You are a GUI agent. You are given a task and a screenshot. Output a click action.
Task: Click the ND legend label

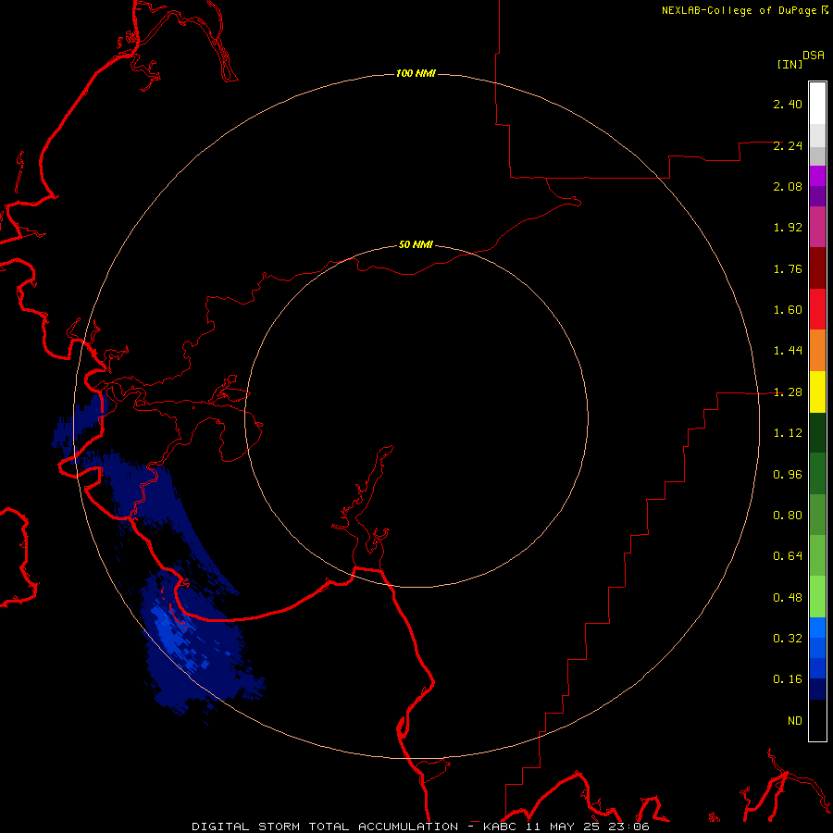795,721
